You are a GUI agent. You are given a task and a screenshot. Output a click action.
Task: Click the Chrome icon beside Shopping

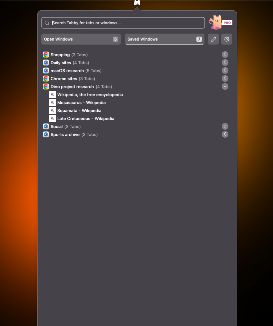pos(46,55)
